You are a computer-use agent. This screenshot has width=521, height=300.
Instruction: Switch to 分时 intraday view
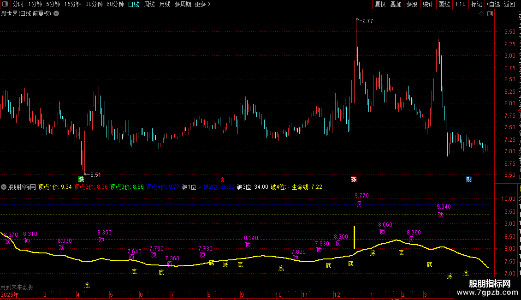18,4
